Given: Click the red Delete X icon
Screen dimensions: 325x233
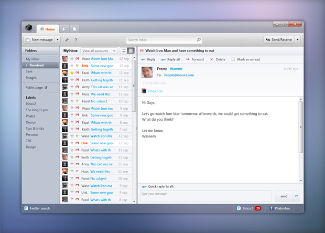Looking at the screenshot, I should (211, 59).
